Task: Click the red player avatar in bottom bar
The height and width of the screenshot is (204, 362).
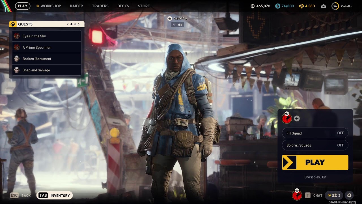Action: pos(297,195)
